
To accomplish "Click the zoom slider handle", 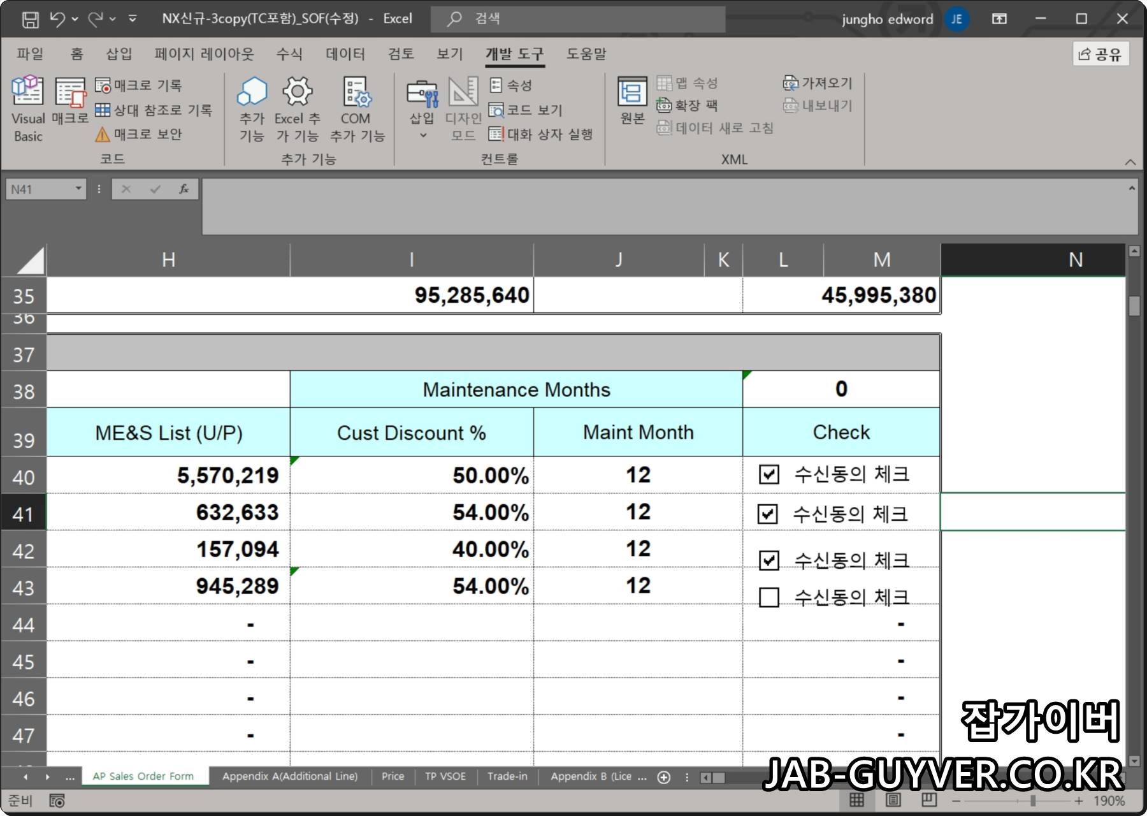I will pyautogui.click(x=1032, y=801).
